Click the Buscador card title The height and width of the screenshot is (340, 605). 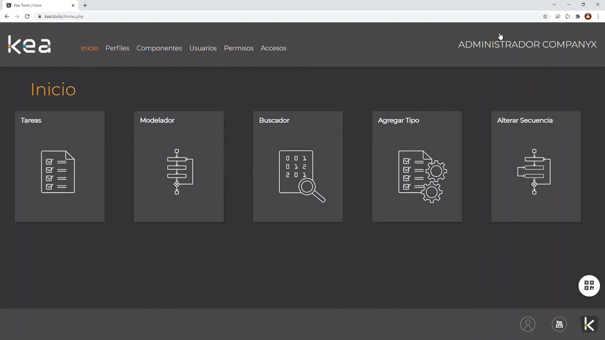(274, 120)
